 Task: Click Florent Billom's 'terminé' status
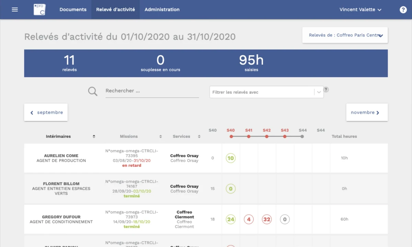(132, 196)
